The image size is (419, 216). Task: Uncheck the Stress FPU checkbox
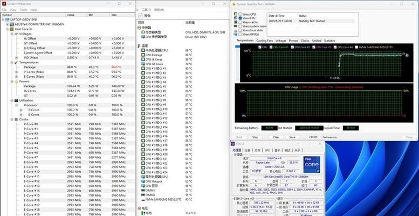(240, 18)
